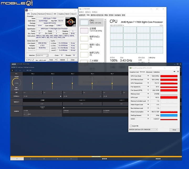Open the Advanced tab in GPU-Z
This screenshot has height=169, width=189.
pos(149,72)
